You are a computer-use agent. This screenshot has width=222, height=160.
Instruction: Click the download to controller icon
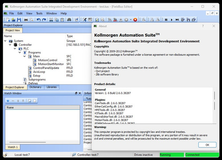(121, 20)
